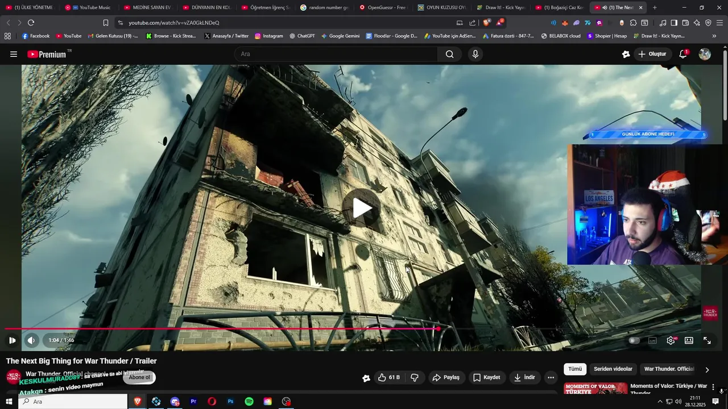The width and height of the screenshot is (728, 409).
Task: Open options for Moments of Valor video
Action: (713, 387)
